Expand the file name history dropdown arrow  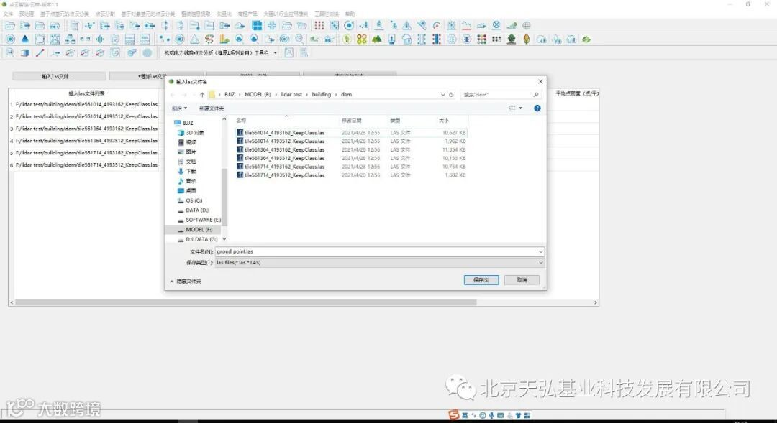pyautogui.click(x=540, y=252)
